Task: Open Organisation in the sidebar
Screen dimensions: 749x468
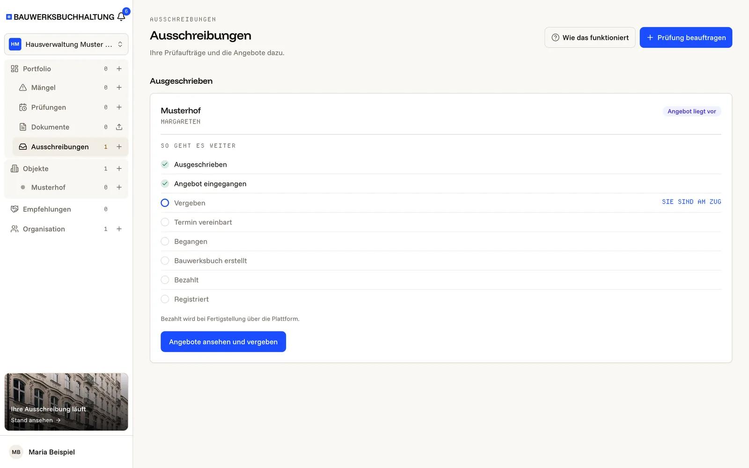Action: point(44,229)
